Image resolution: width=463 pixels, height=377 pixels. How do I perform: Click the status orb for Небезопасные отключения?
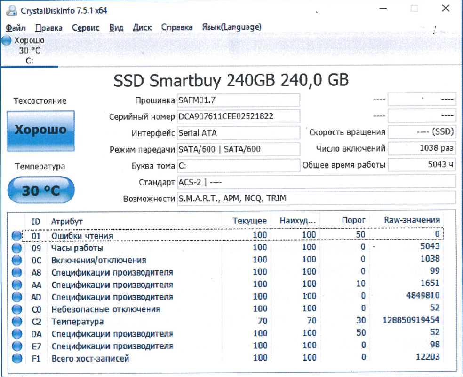pyautogui.click(x=17, y=309)
